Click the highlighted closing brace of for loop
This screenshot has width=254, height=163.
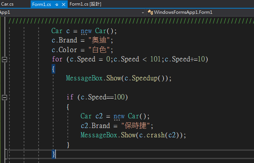point(53,154)
